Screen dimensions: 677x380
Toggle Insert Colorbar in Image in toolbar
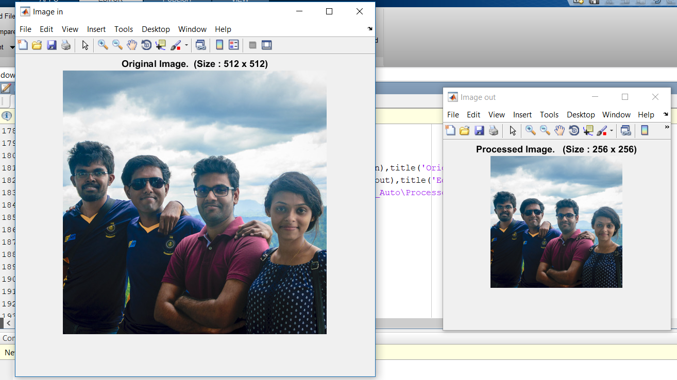(219, 45)
